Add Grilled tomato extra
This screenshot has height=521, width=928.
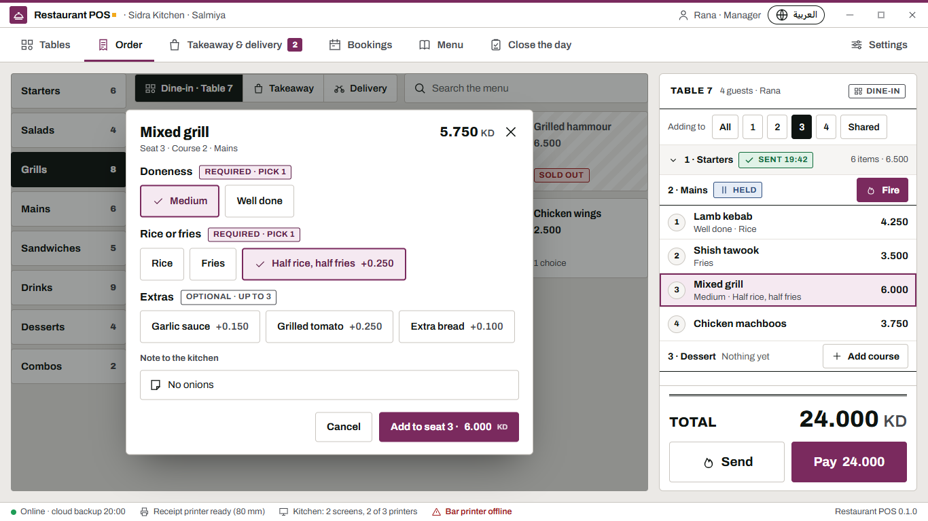tap(329, 326)
